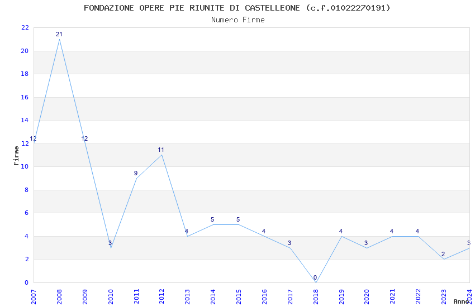Select the 2009 data point labeled 12

point(85,143)
